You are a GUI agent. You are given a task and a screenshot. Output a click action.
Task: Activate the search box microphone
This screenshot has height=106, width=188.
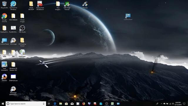[x=44, y=104]
